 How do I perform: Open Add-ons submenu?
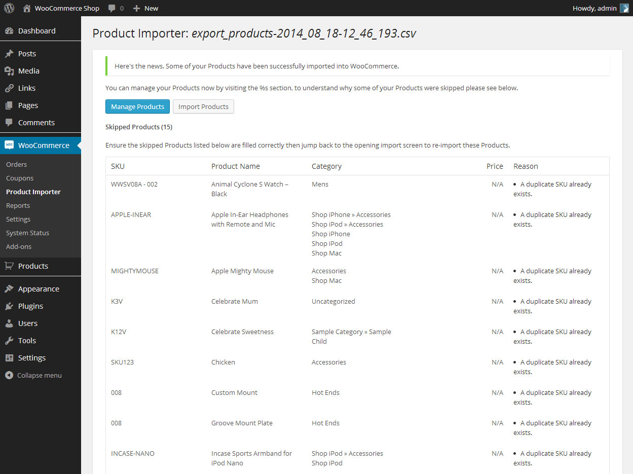tap(19, 247)
